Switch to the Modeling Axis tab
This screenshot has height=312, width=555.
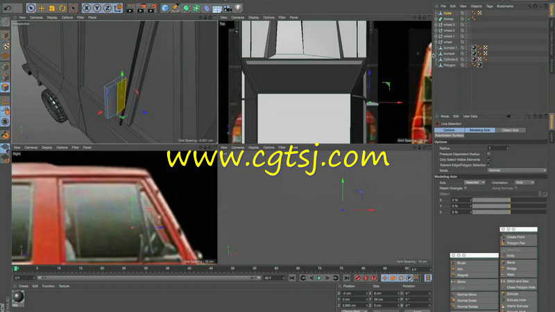(479, 130)
